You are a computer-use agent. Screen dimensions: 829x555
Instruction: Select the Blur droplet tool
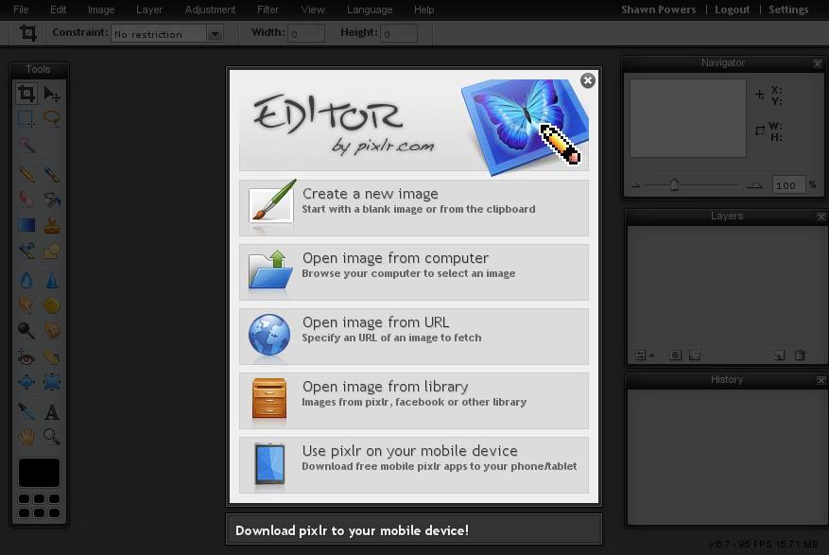click(x=26, y=280)
